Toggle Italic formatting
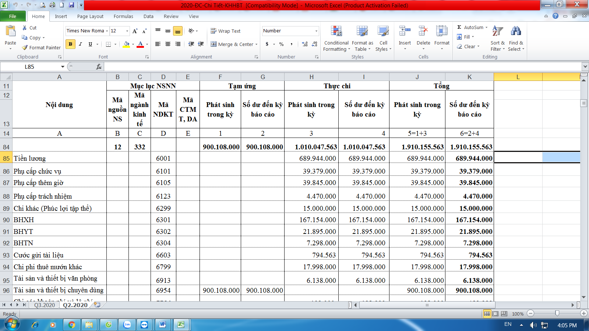This screenshot has height=331, width=589. point(80,44)
